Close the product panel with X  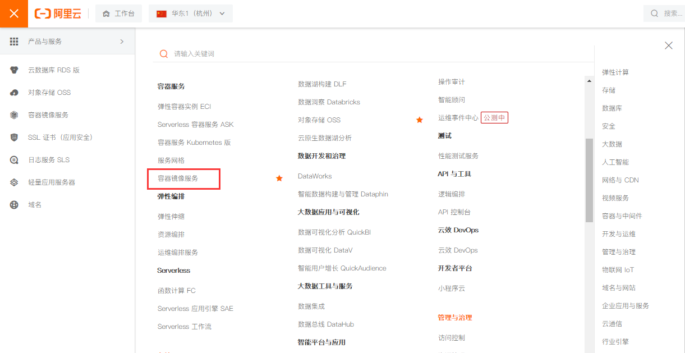(669, 45)
